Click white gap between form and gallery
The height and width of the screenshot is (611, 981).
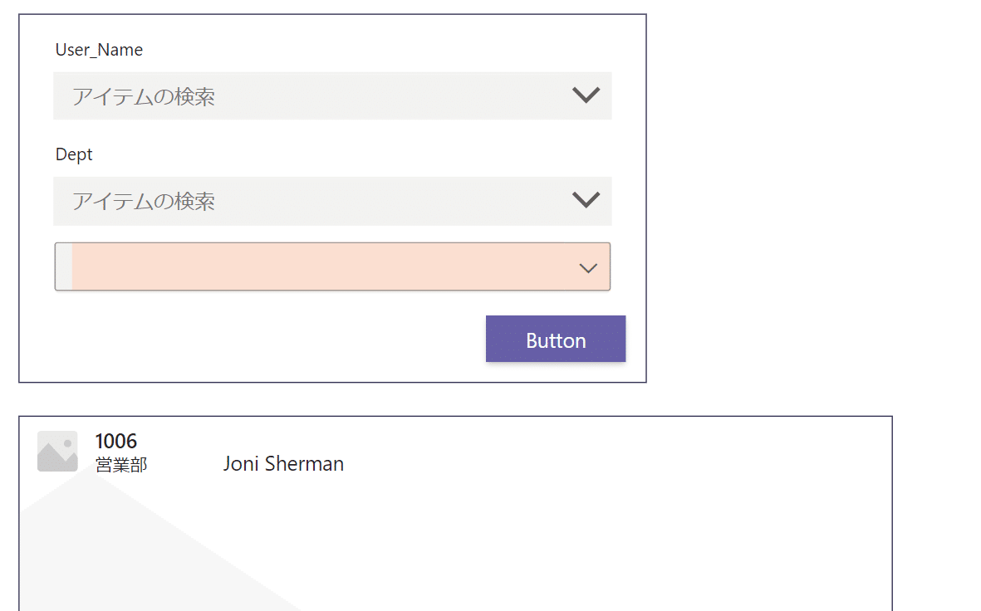[332, 399]
